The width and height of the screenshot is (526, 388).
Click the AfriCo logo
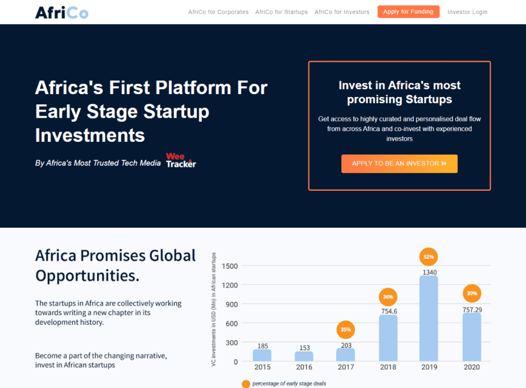pos(62,13)
